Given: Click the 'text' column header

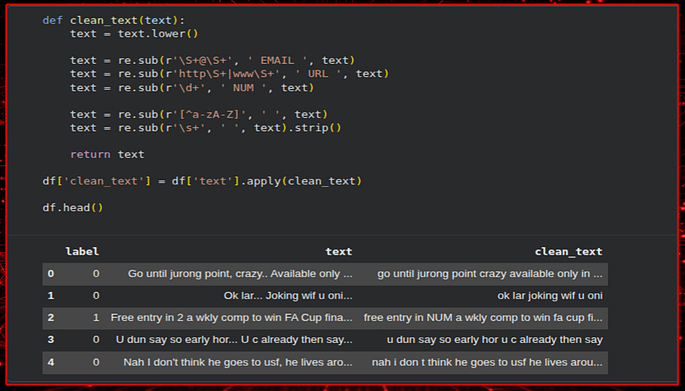Looking at the screenshot, I should pyautogui.click(x=338, y=251).
